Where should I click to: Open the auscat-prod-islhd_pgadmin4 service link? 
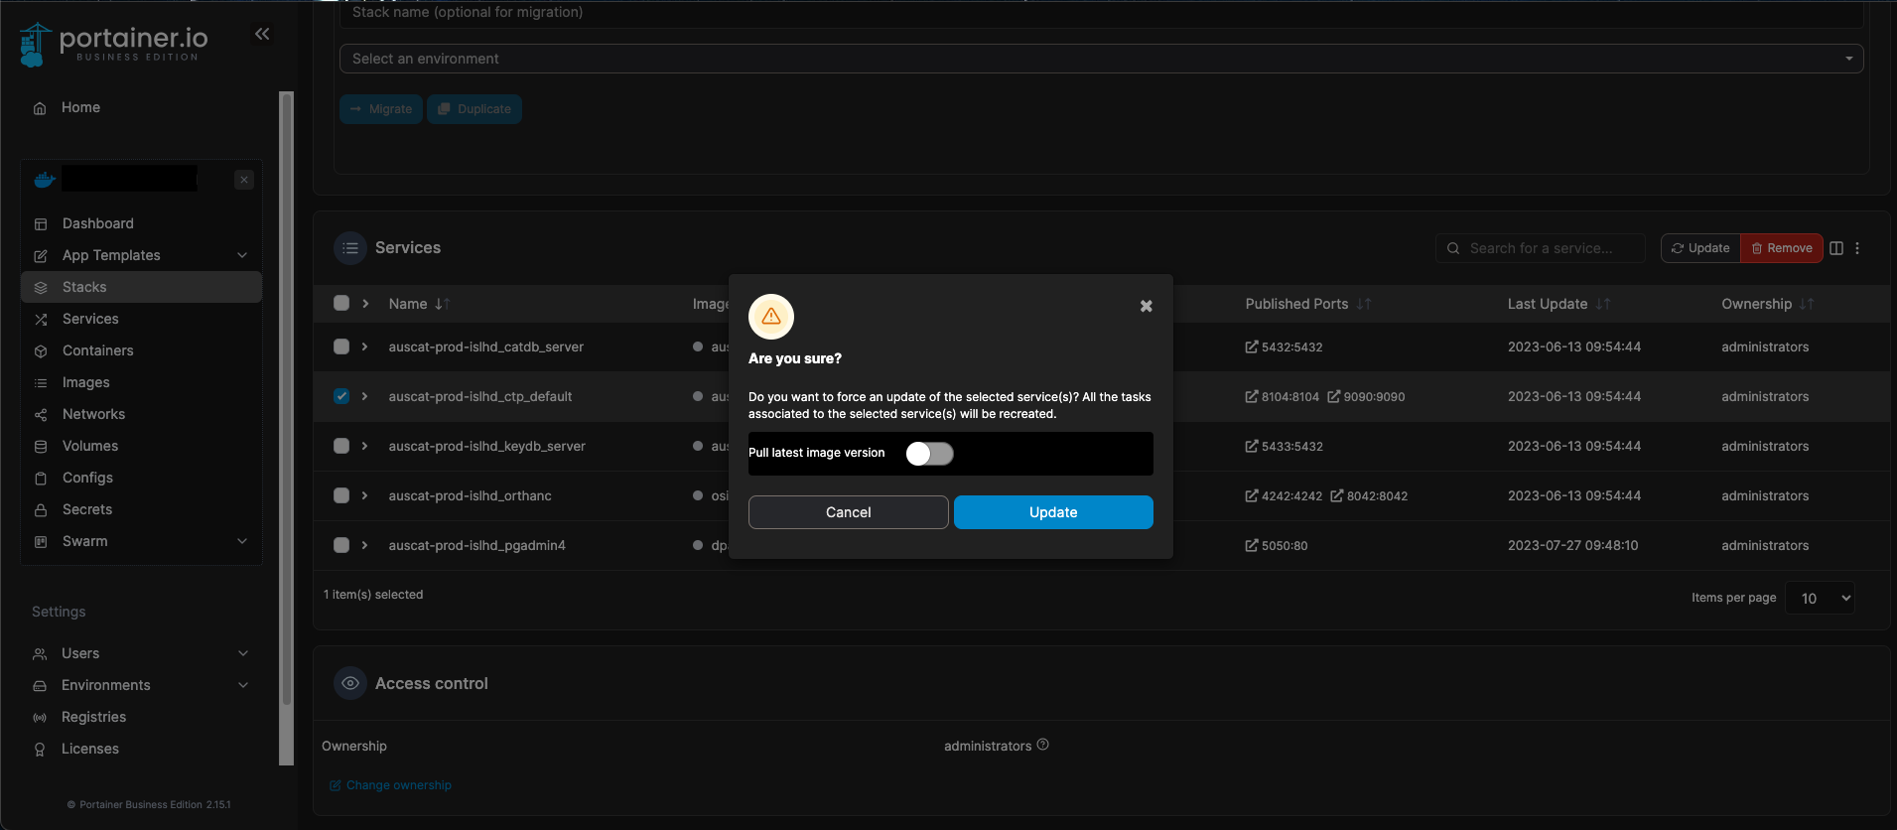tap(476, 545)
